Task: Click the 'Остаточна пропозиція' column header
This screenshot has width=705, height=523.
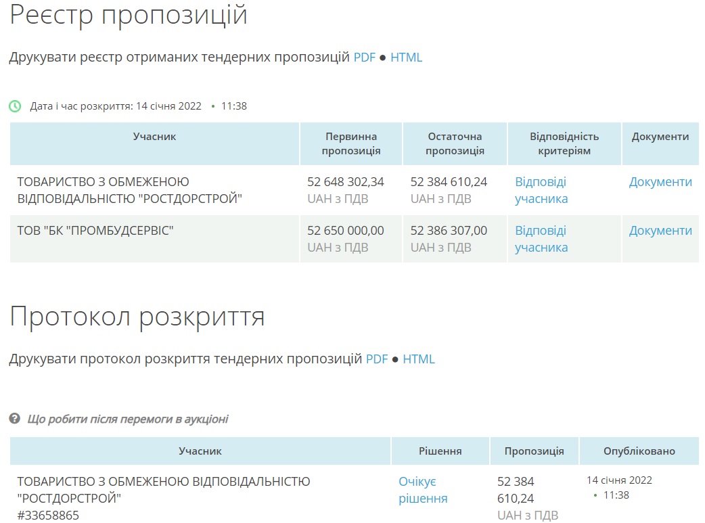Action: point(455,143)
